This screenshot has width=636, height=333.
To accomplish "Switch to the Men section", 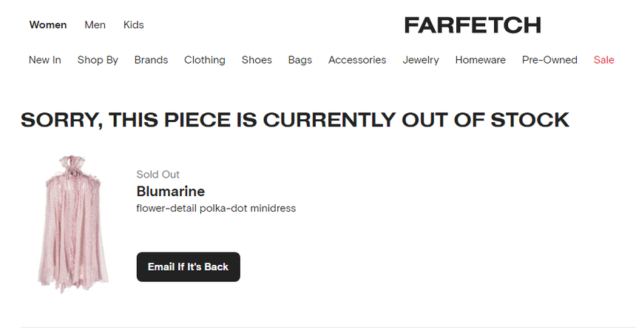I will tap(95, 25).
